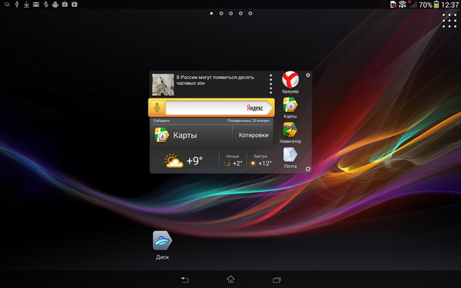Tap the news thumbnail image
This screenshot has width=461, height=288.
coord(163,84)
